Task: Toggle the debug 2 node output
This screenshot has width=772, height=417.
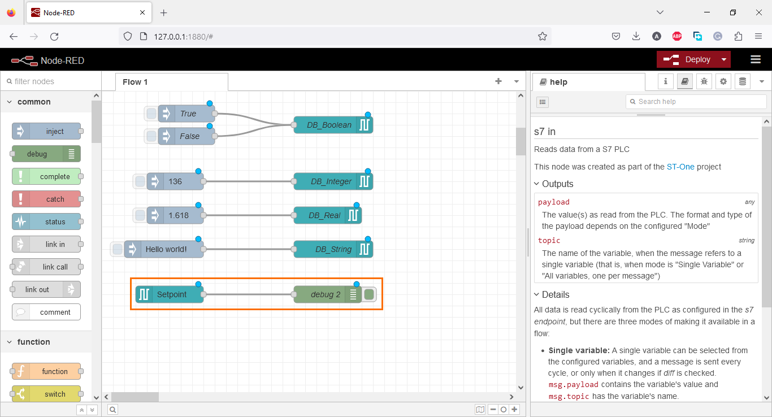Action: point(369,294)
